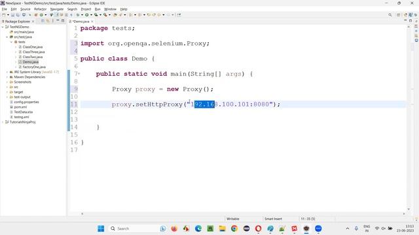Open Zoom from the taskbar
The image size is (419, 235).
318,228
